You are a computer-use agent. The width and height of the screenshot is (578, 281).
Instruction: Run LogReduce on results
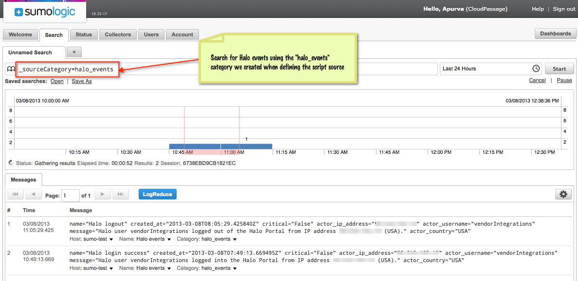point(158,194)
